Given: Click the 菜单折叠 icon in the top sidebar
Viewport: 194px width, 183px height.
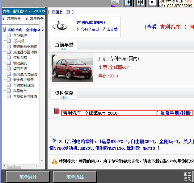Looking at the screenshot, I should (x=26, y=19).
